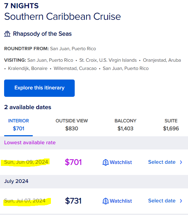This screenshot has height=215, width=188.
Task: Choose Select date for Sun, Jul 07, 2024
Action: coord(165,201)
